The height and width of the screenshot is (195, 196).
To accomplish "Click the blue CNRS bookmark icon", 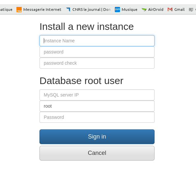I will [68, 10].
